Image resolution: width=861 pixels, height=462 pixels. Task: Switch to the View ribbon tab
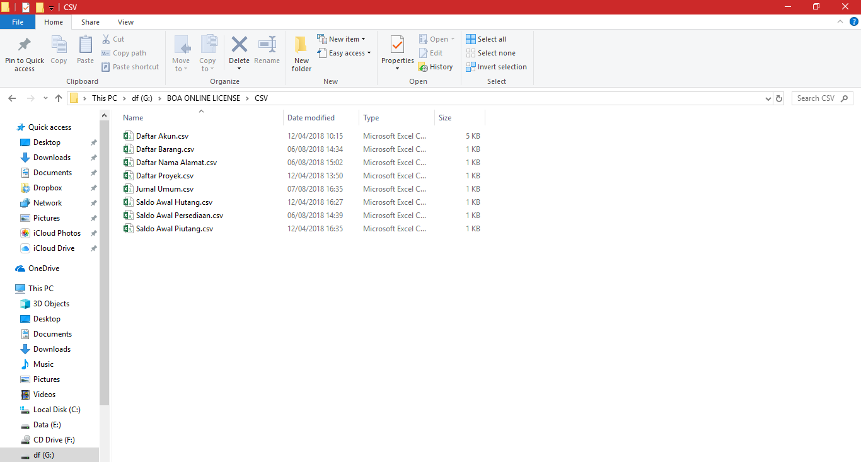click(125, 22)
